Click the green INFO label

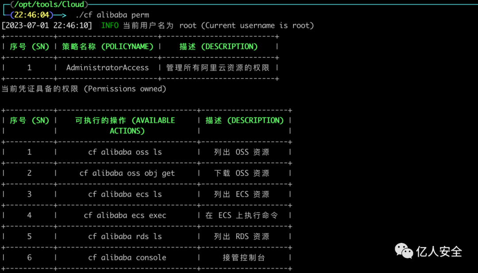pyautogui.click(x=110, y=26)
